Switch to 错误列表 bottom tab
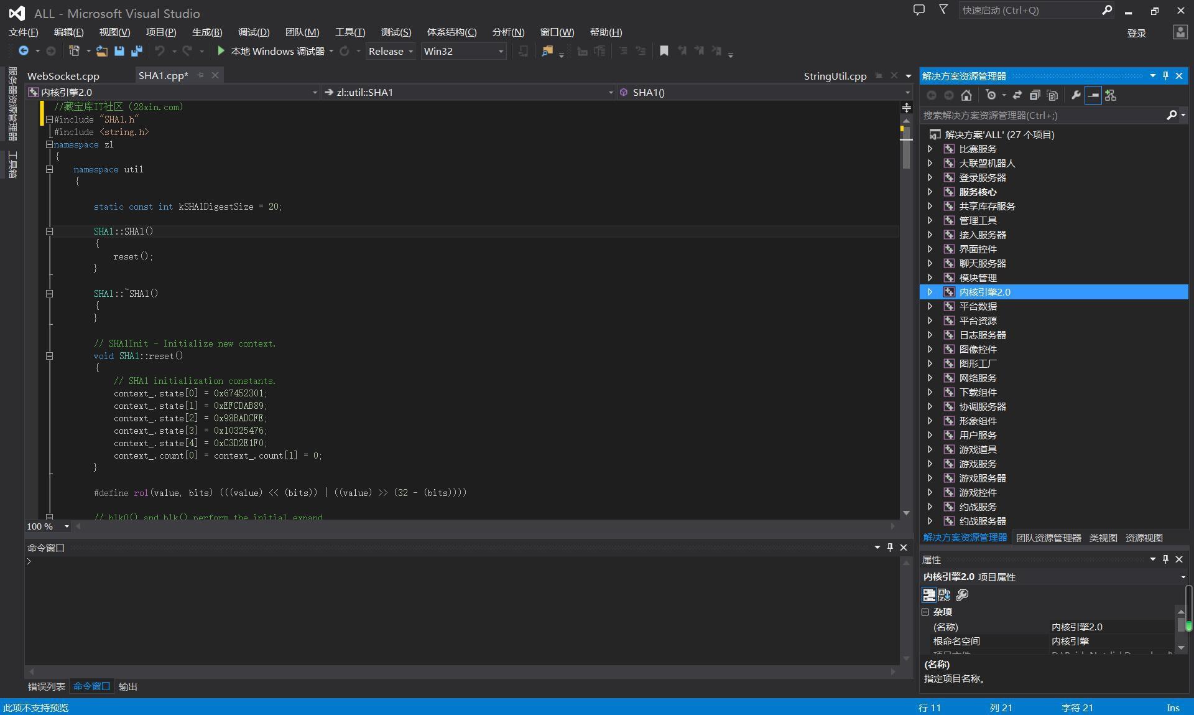Viewport: 1194px width, 715px height. pyautogui.click(x=46, y=686)
